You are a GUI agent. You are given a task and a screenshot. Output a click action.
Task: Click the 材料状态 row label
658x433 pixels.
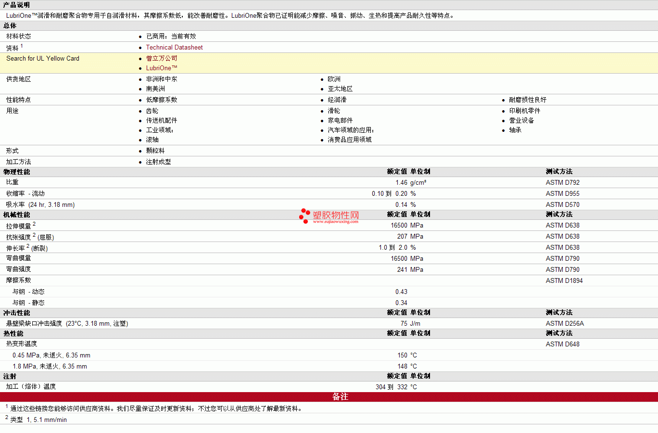[x=19, y=36]
